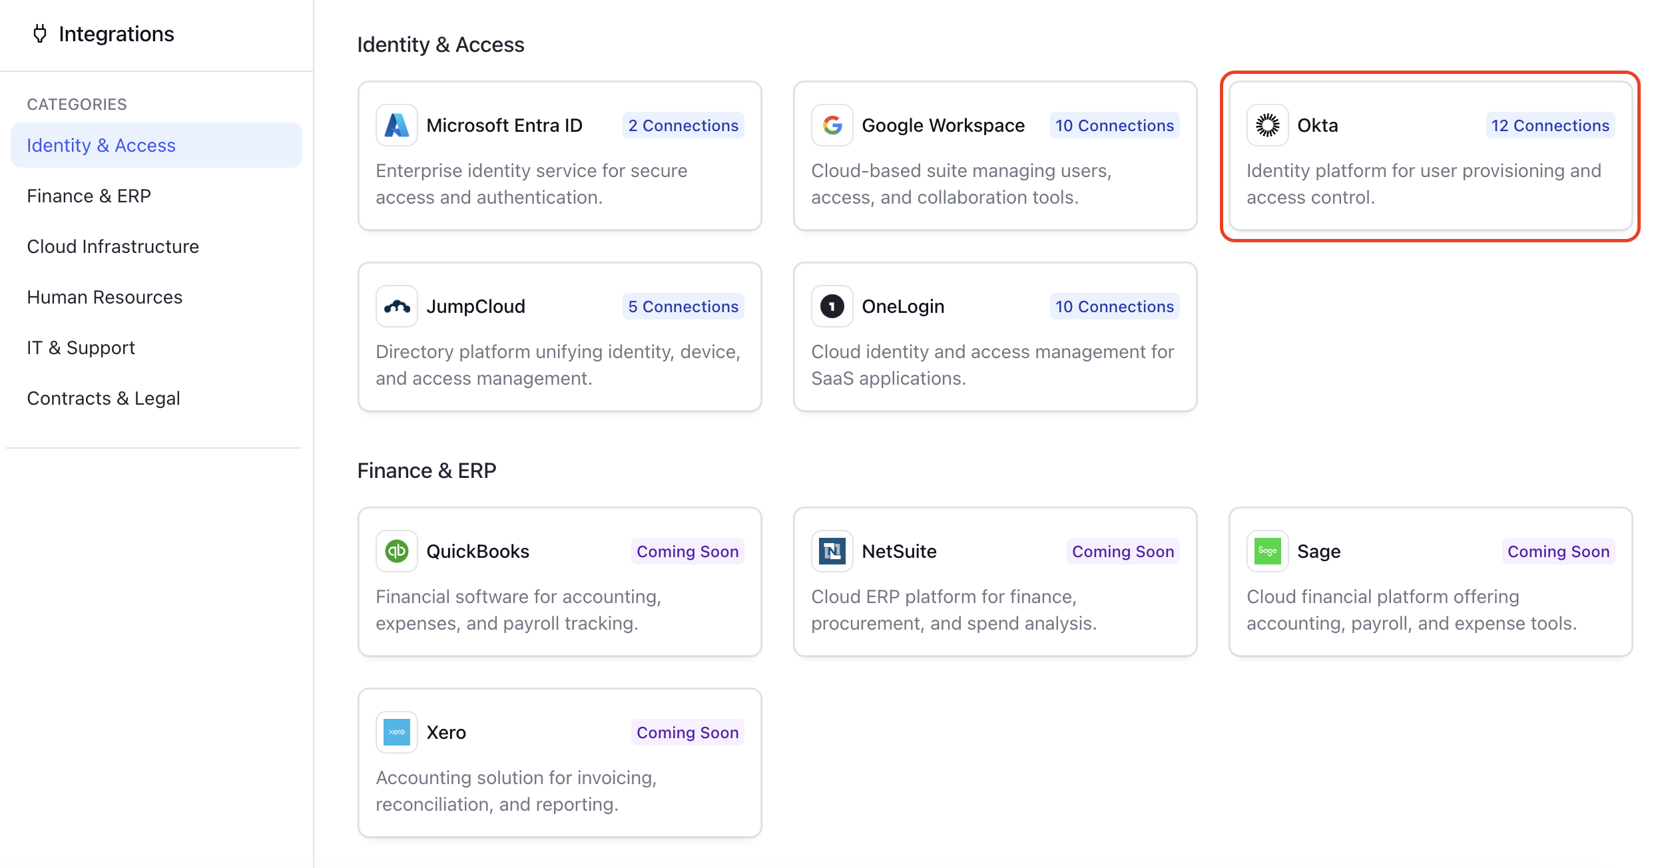The height and width of the screenshot is (868, 1666).
Task: Select the Identity & Access category
Action: pyautogui.click(x=156, y=145)
